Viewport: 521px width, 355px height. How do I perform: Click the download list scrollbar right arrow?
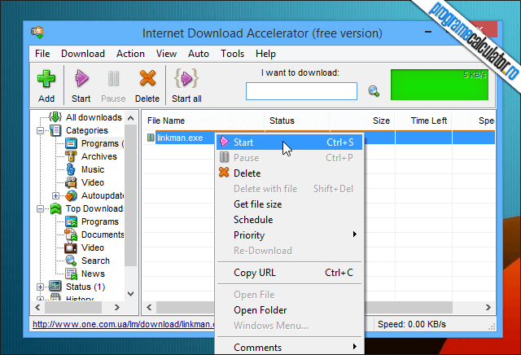point(488,308)
